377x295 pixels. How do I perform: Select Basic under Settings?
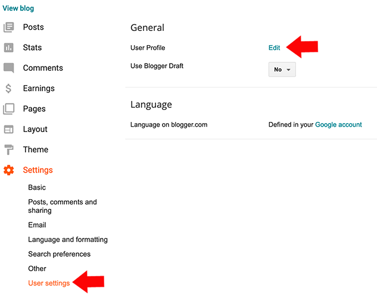(37, 187)
